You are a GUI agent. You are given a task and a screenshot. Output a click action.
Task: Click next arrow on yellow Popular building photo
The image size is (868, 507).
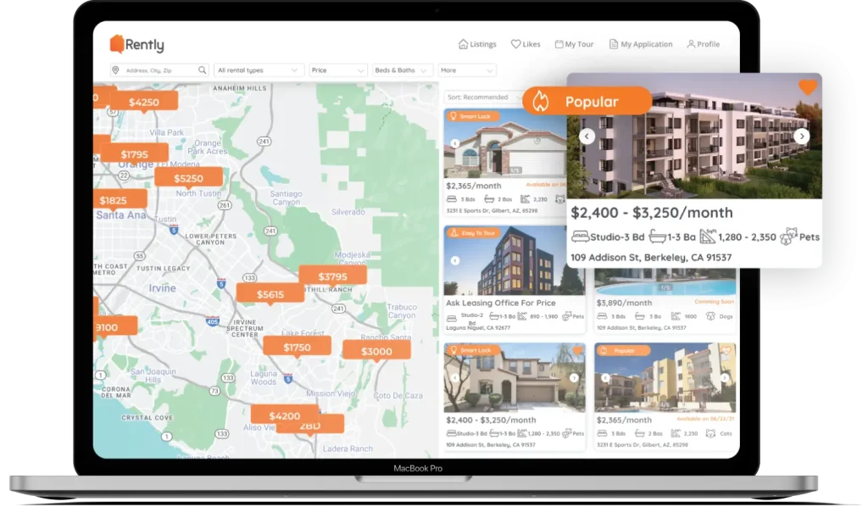tap(725, 378)
